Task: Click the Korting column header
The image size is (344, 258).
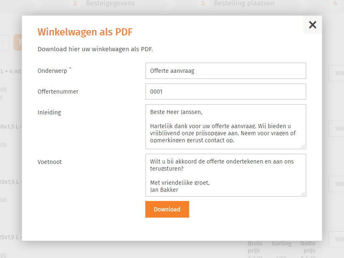Action: pos(281,243)
